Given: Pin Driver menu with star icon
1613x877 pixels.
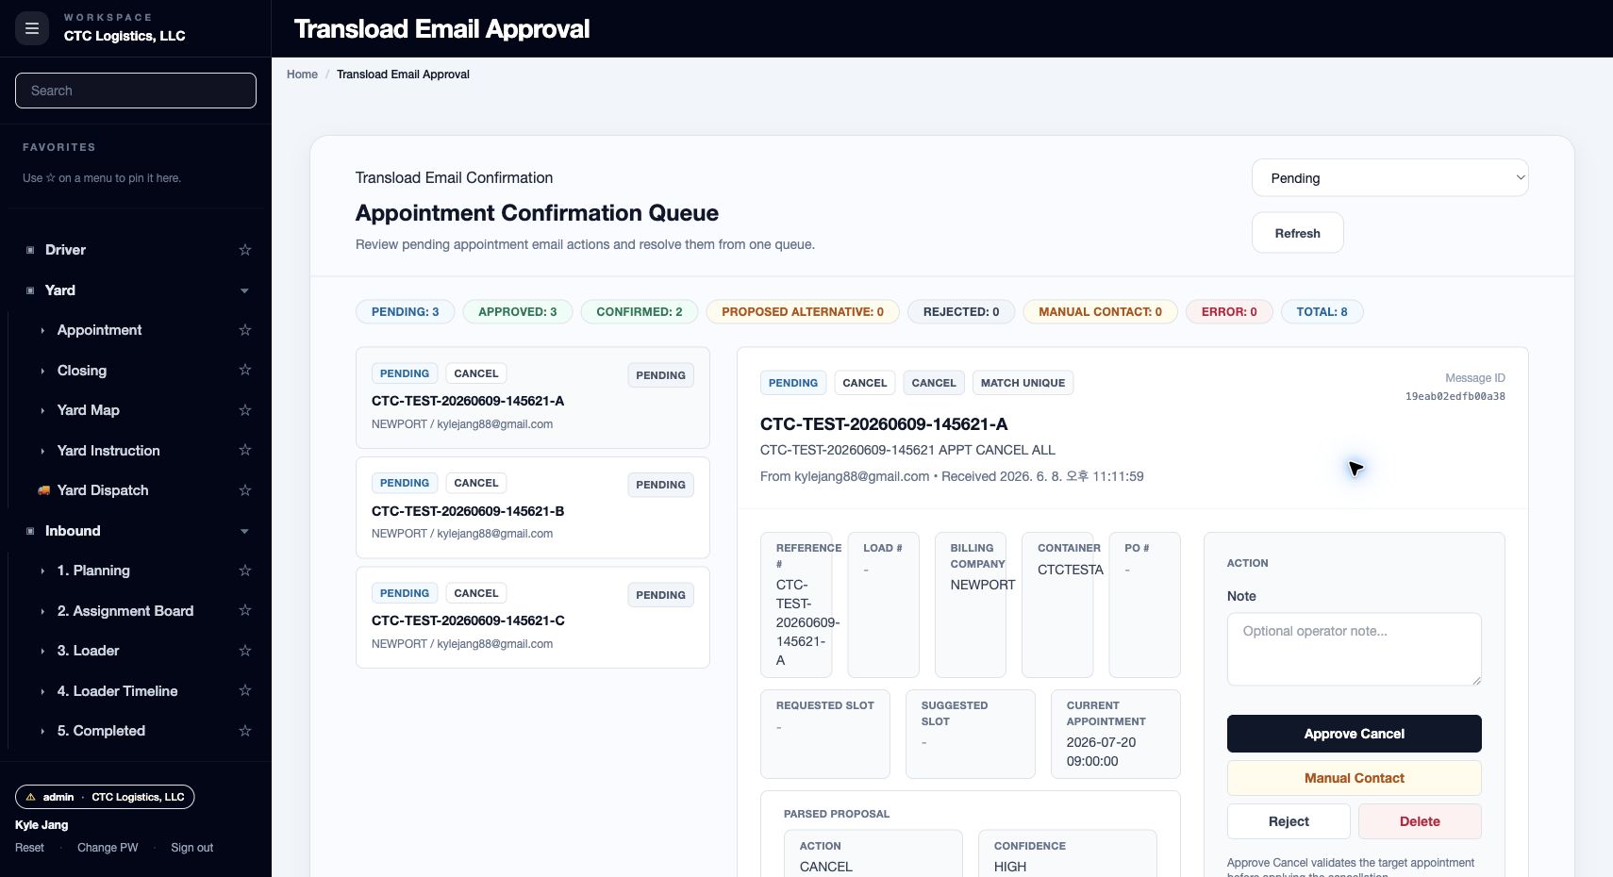Looking at the screenshot, I should coord(245,250).
